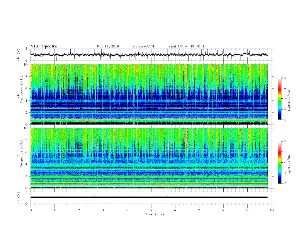Select the ch.1 "Frequency (kHz)" axis label
The width and height of the screenshot is (306, 236).
tap(21, 89)
